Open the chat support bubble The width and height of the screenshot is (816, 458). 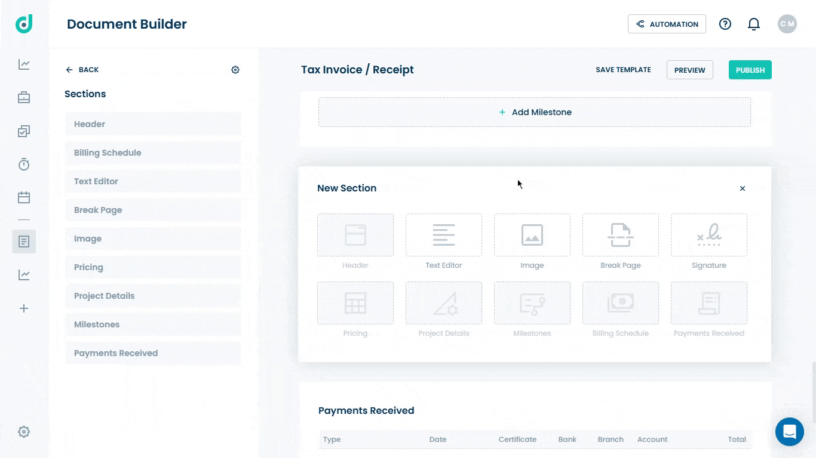tap(790, 431)
